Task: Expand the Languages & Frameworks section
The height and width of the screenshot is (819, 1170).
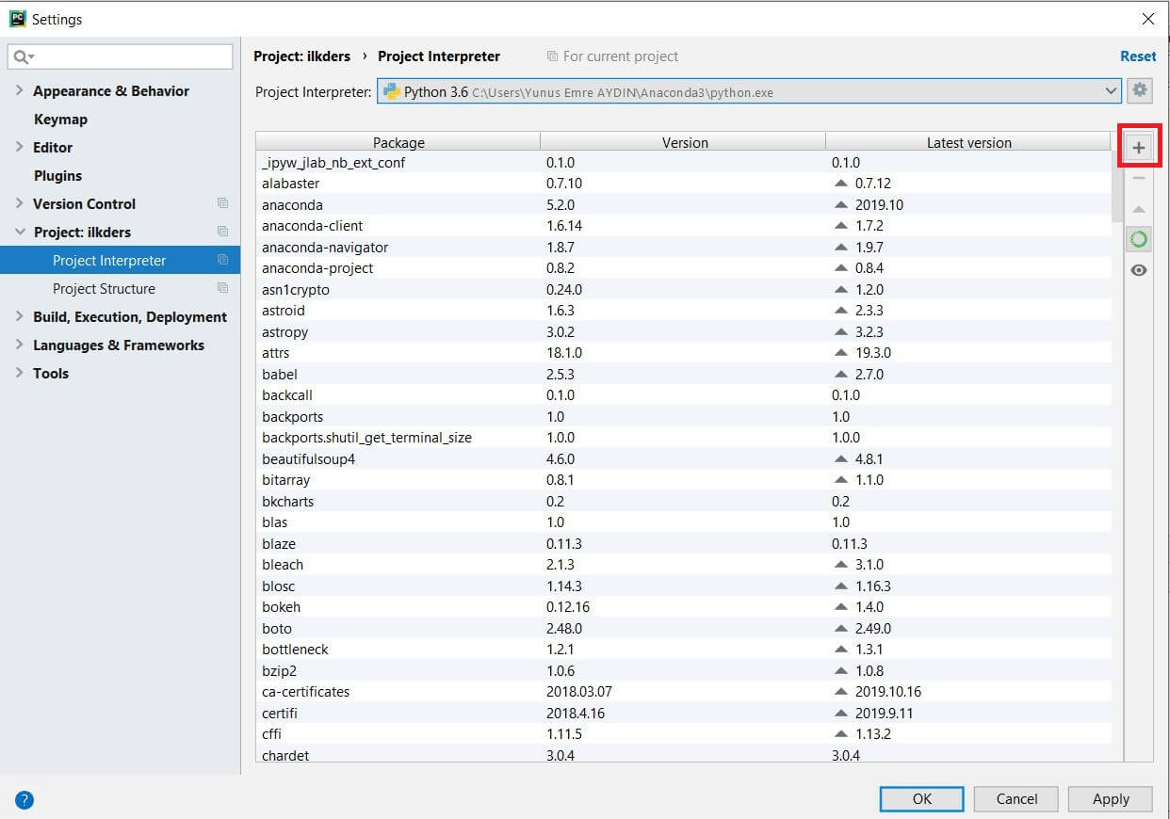Action: 20,345
